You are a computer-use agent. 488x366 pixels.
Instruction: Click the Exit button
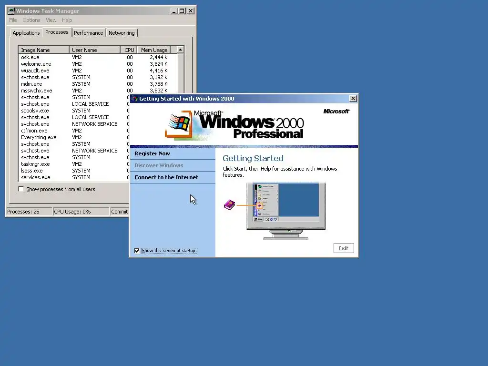[x=344, y=248]
